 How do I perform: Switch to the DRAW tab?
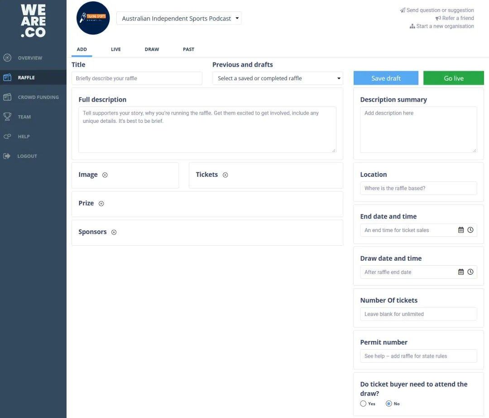[152, 49]
